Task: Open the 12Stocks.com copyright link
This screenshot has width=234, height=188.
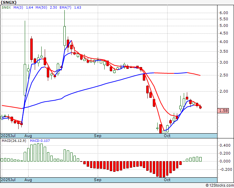Action: (x=220, y=186)
